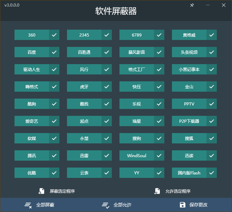The image size is (232, 212).
Task: Click the 搜狐 label button
Action: 189,138
